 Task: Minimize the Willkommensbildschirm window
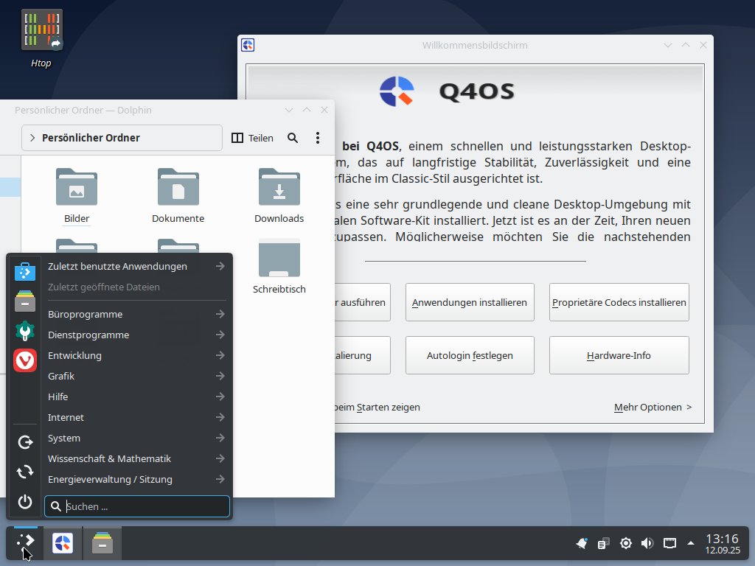668,45
